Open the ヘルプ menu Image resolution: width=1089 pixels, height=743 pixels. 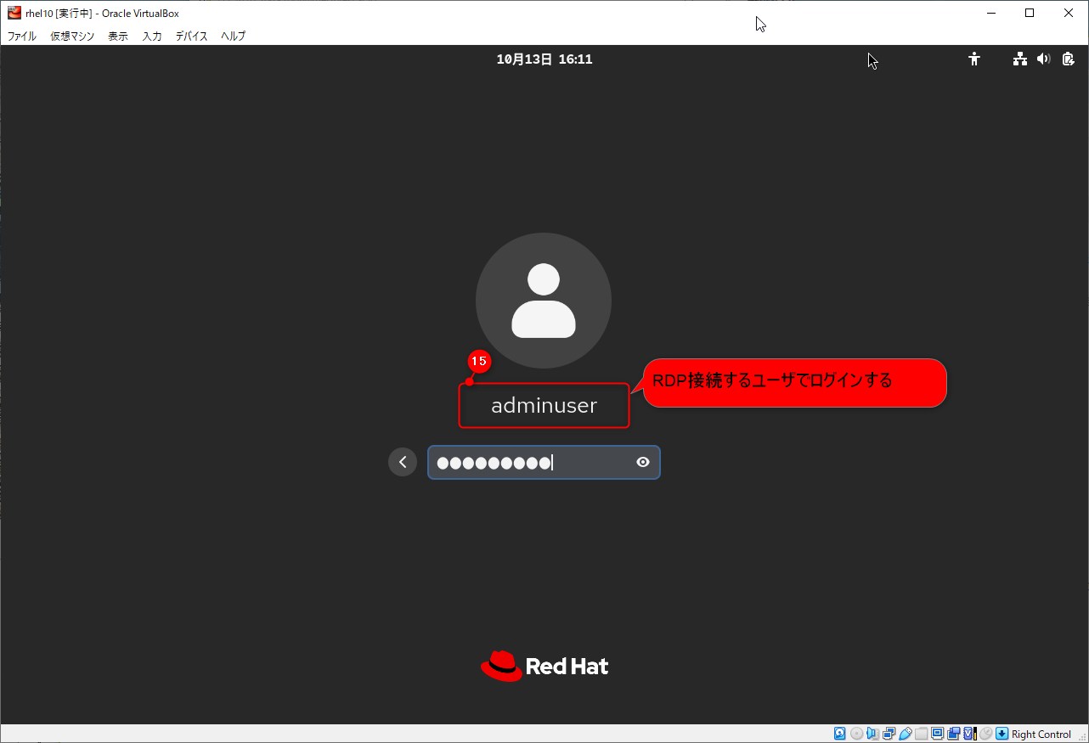coord(234,36)
